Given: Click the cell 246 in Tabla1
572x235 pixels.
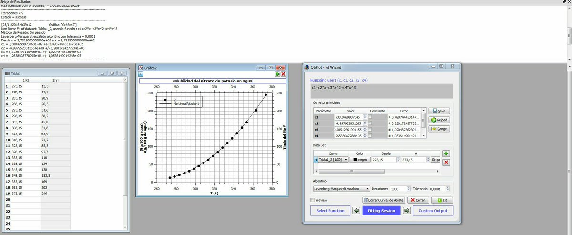Looking at the screenshot, I should [x=56, y=194].
